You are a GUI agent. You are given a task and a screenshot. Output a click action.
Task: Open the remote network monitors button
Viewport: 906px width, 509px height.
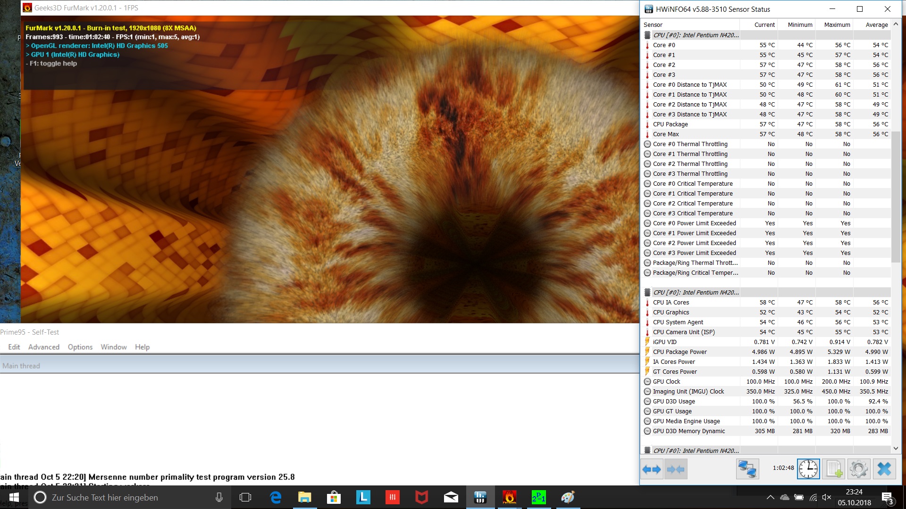tap(747, 469)
